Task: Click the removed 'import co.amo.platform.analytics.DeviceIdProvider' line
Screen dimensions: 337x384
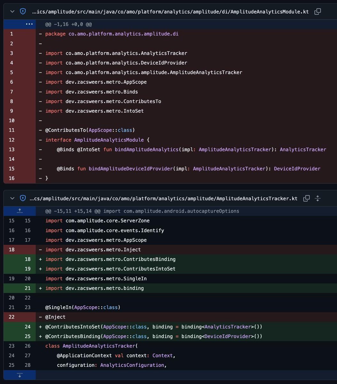Action: (x=116, y=63)
